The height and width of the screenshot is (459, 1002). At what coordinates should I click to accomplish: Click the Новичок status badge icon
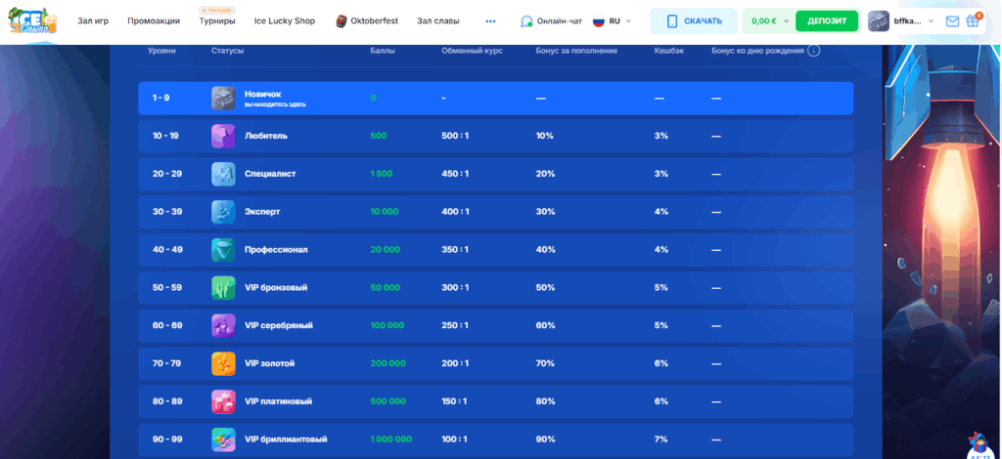coord(223,98)
